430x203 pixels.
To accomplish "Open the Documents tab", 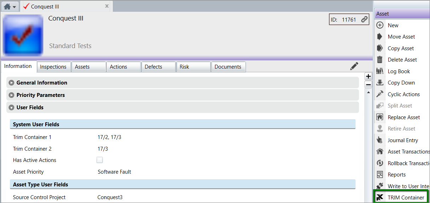I will 228,67.
